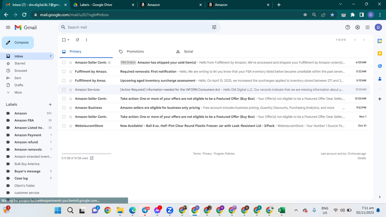Open Google Keep in side panel
This screenshot has width=386, height=217.
pyautogui.click(x=380, y=53)
